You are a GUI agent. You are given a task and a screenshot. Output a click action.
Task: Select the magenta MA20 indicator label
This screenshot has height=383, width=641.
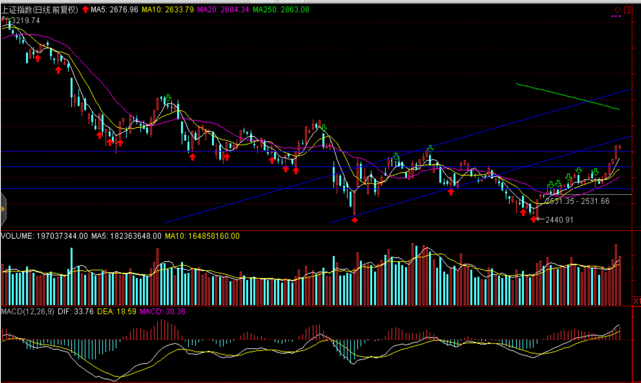click(223, 9)
